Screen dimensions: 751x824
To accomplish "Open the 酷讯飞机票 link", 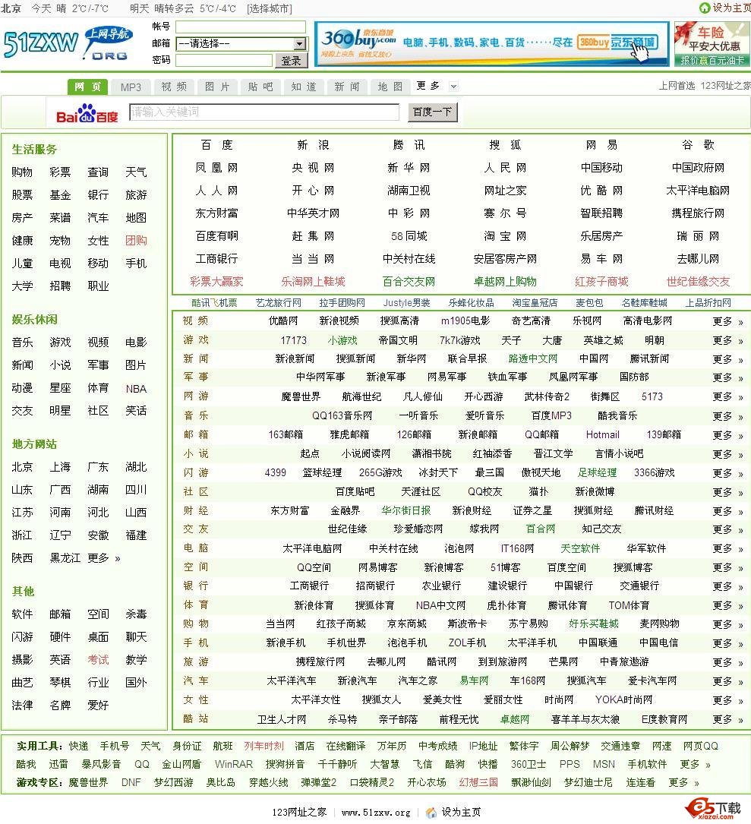I will (x=214, y=303).
